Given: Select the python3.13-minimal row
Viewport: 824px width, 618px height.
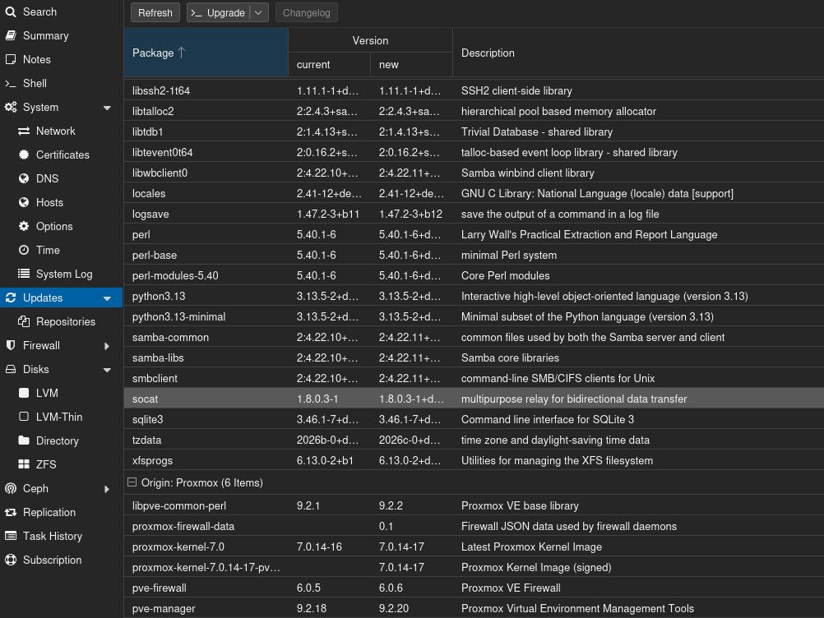Looking at the screenshot, I should pos(474,316).
